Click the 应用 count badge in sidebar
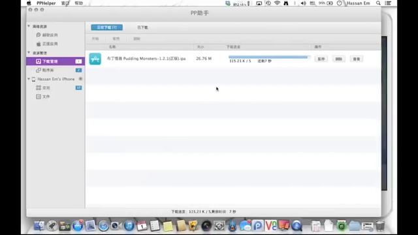 [x=78, y=87]
